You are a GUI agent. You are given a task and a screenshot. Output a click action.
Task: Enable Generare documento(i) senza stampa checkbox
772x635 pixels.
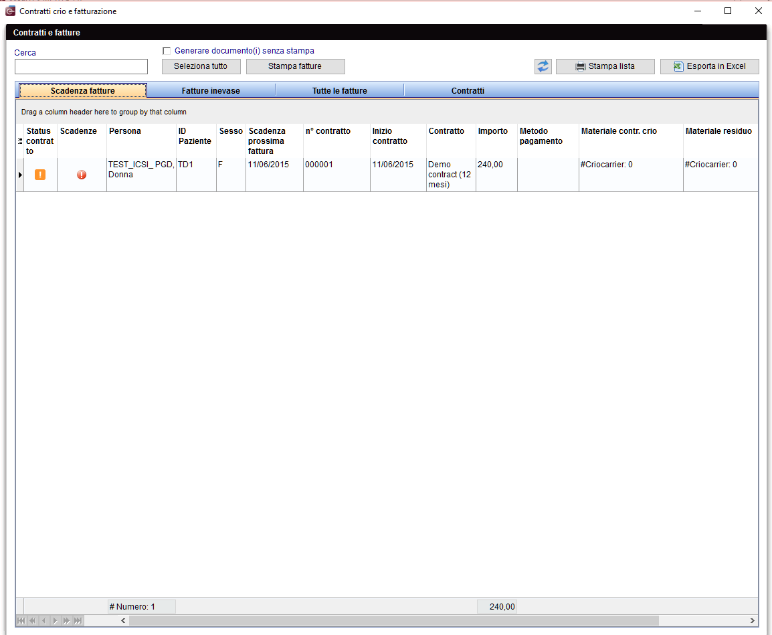tap(167, 51)
